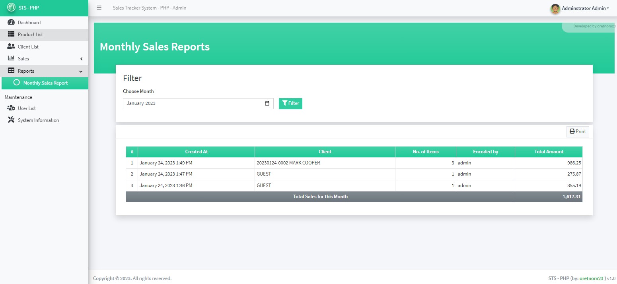Open the calendar picker icon in month field
This screenshot has width=617, height=284.
(x=267, y=103)
